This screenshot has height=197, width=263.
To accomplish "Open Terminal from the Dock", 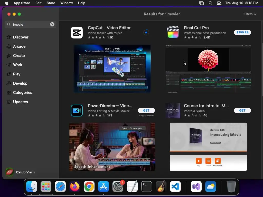I will click(147, 186).
